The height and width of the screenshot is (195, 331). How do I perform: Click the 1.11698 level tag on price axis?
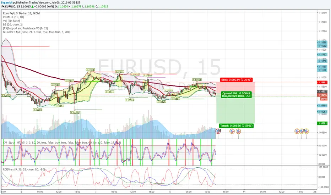click(x=322, y=43)
